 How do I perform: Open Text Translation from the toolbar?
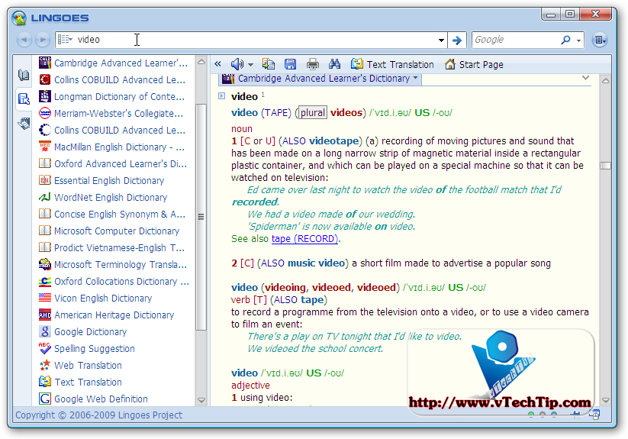[392, 64]
